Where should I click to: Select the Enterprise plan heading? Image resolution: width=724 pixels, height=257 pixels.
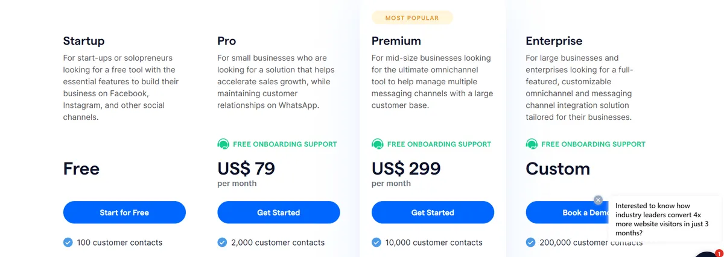[x=554, y=41]
